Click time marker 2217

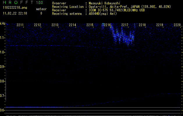[125, 25]
